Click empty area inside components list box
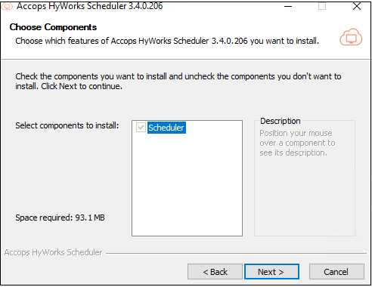The height and width of the screenshot is (287, 372). tap(187, 187)
